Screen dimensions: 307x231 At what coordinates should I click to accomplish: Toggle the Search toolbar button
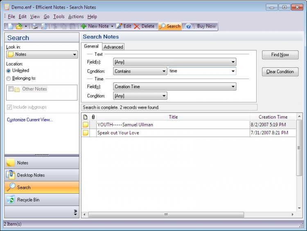coord(170,26)
